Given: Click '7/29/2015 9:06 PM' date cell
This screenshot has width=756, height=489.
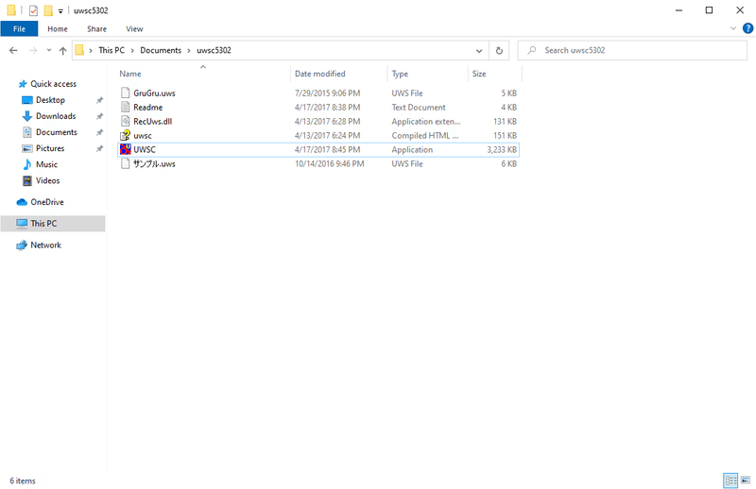Looking at the screenshot, I should 327,93.
